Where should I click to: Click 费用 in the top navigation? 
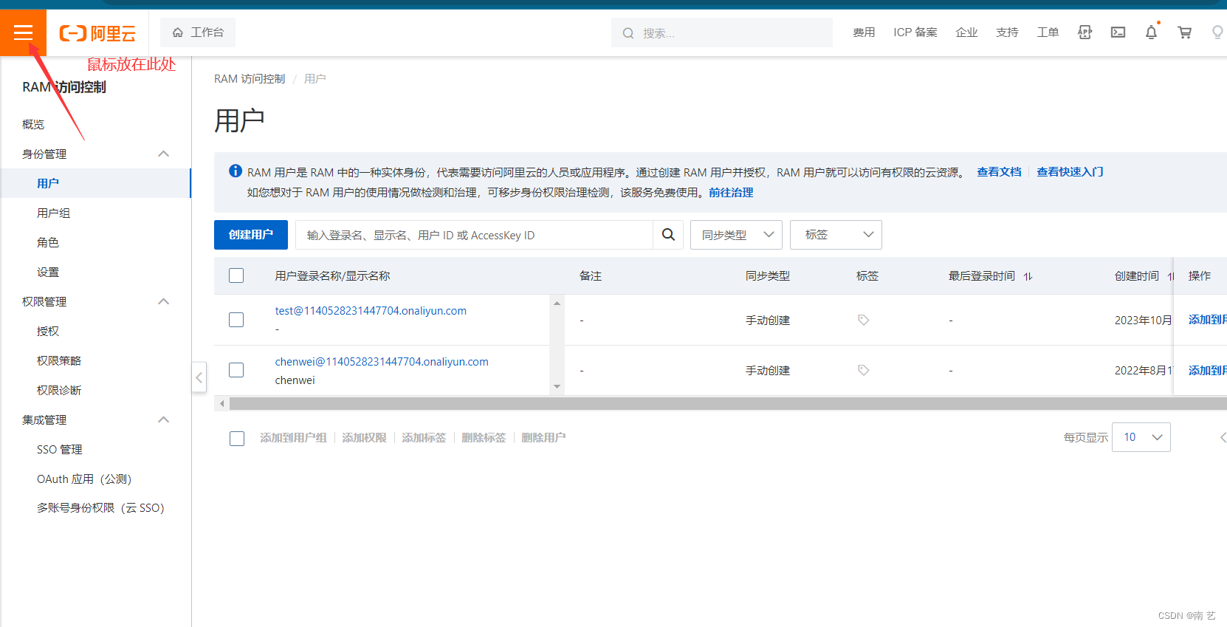864,32
